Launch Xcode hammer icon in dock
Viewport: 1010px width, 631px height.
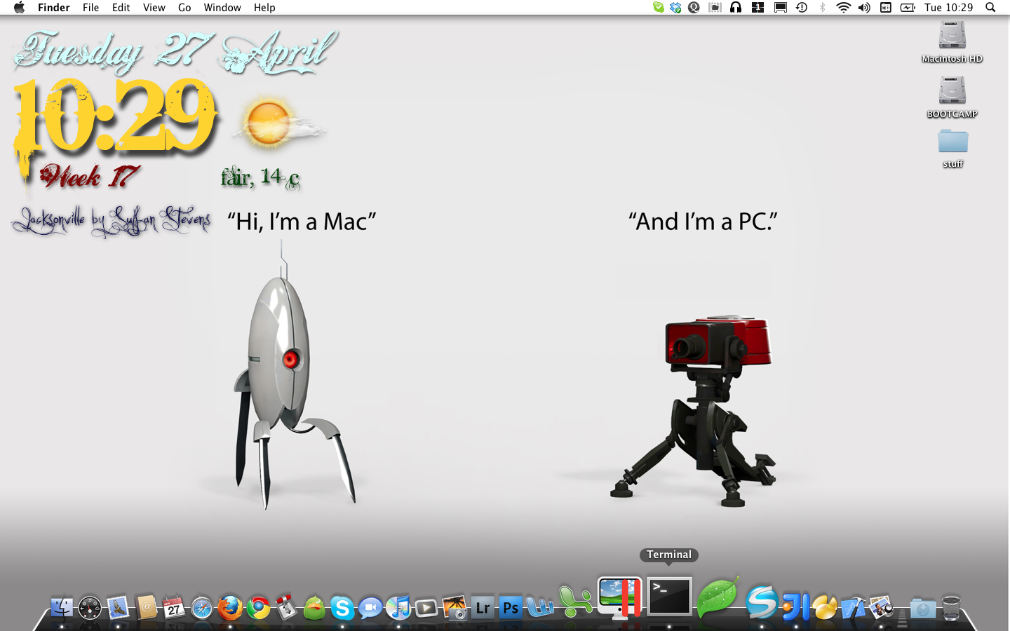click(853, 608)
